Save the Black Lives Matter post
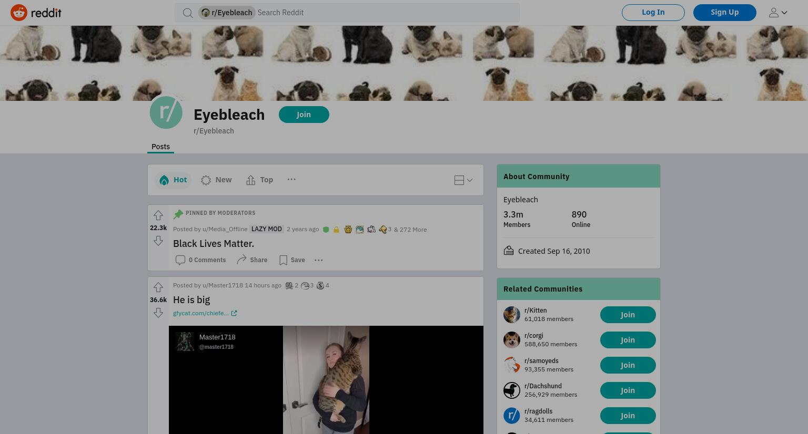This screenshot has width=808, height=434. click(292, 260)
